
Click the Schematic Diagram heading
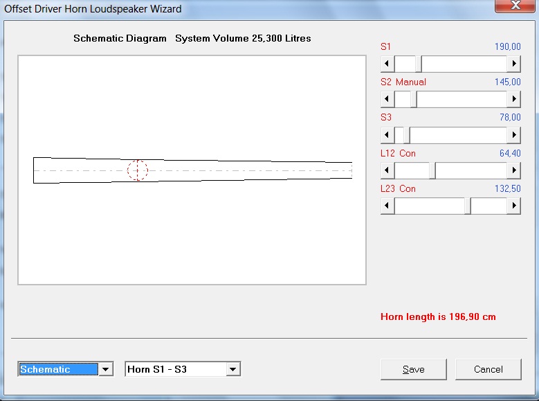tap(120, 38)
